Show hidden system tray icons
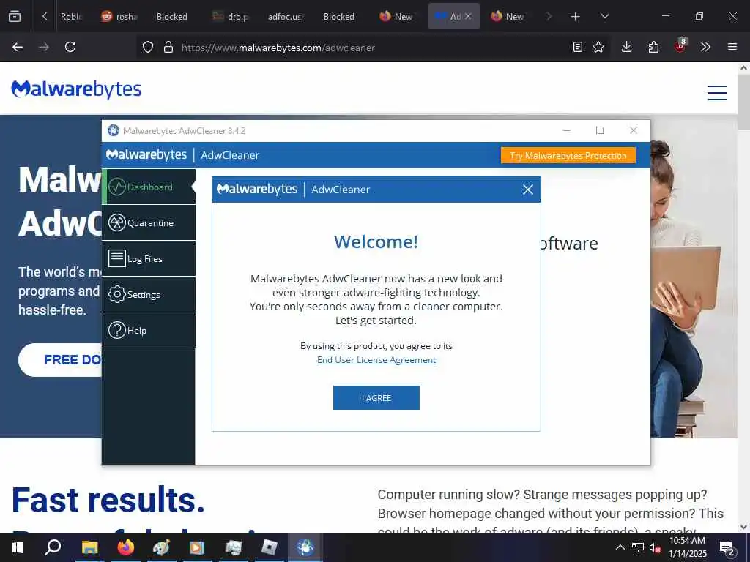 620,547
